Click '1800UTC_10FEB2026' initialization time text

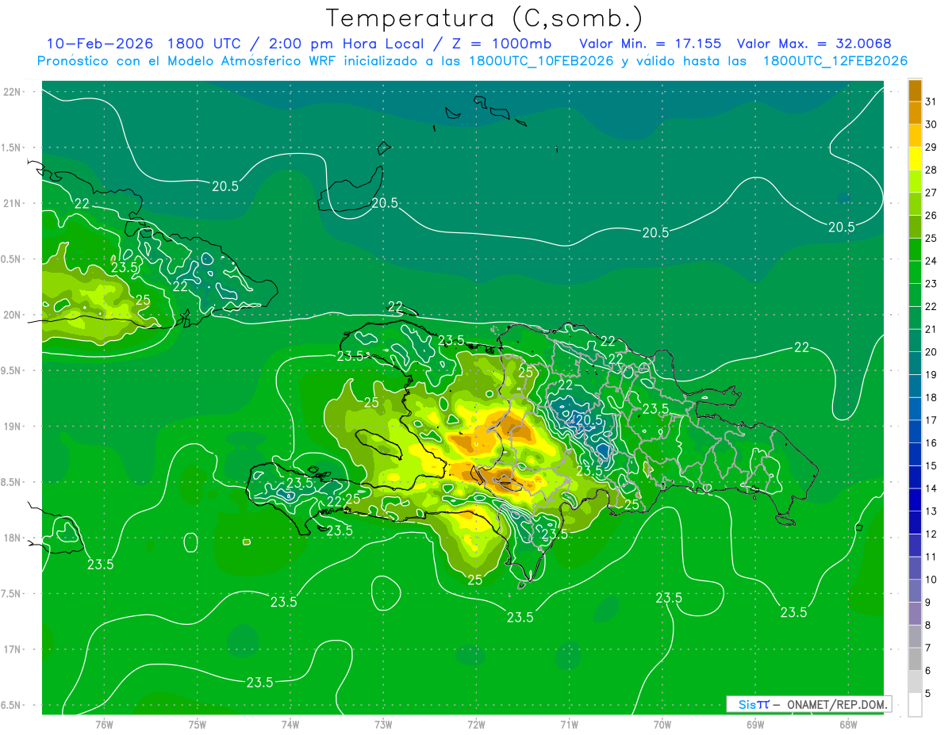coord(541,61)
